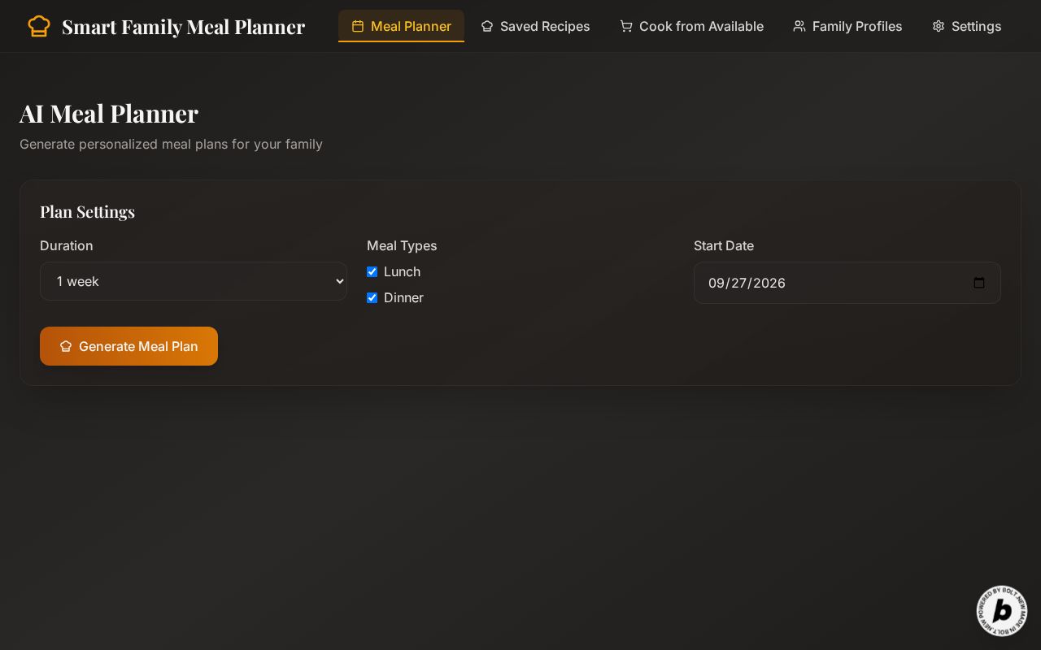Click the Generate Meal Plan button
This screenshot has width=1041, height=650.
128,346
